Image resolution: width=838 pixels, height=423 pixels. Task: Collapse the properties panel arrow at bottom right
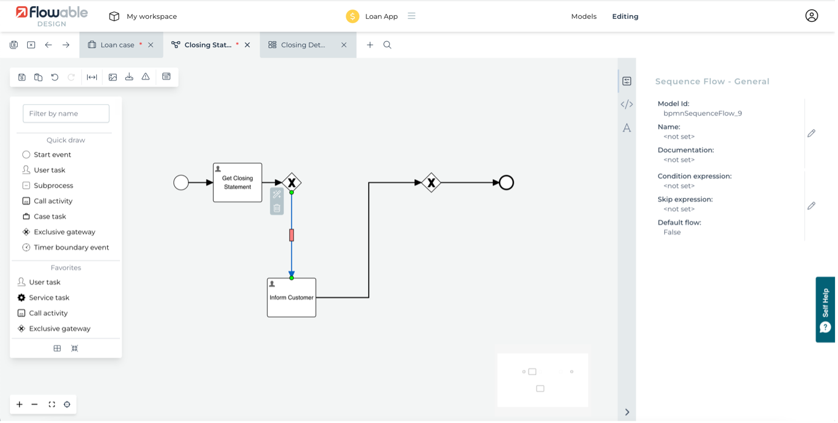(627, 412)
